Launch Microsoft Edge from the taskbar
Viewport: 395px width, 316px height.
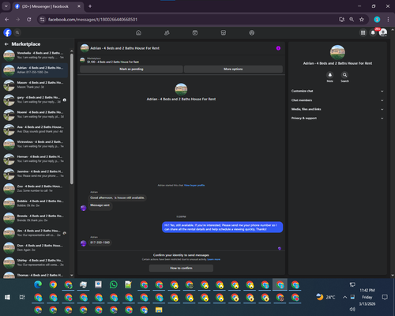point(38,284)
